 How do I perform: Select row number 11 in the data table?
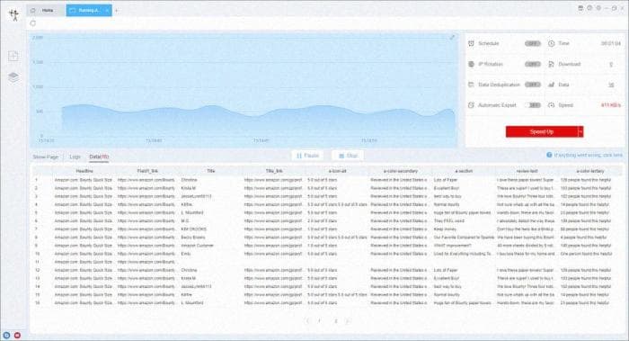[38, 262]
